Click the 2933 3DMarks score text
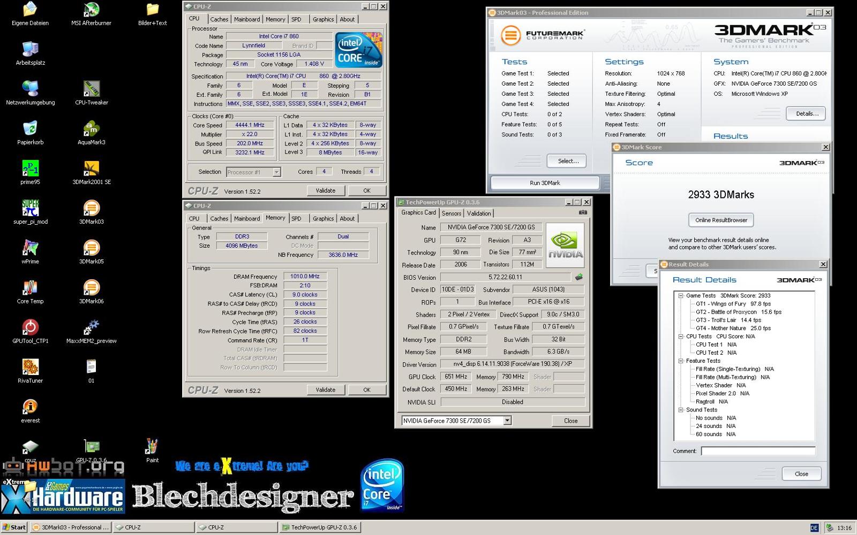This screenshot has width=857, height=535. 721,195
